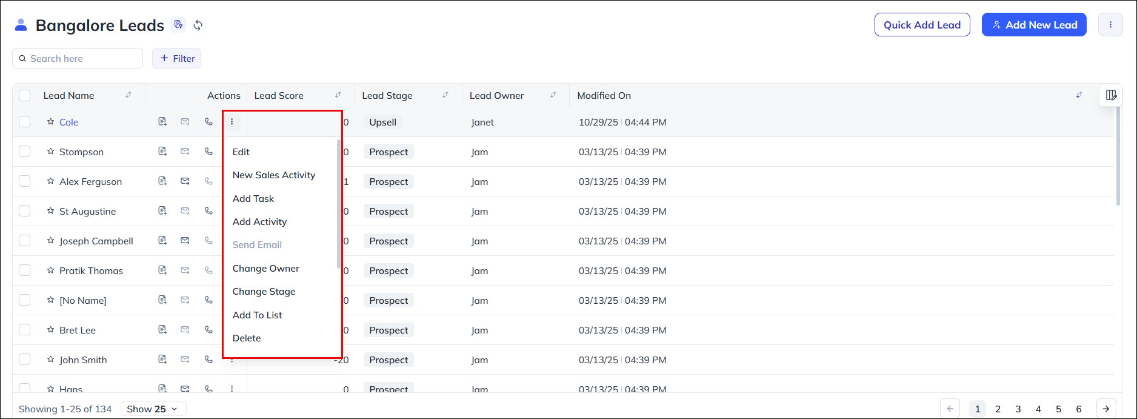
Task: Star the Joseph Campbell lead
Action: point(50,240)
